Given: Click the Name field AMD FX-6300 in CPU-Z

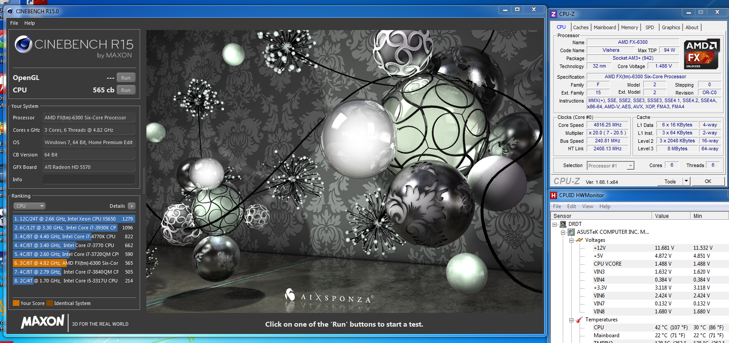Looking at the screenshot, I should pos(633,42).
